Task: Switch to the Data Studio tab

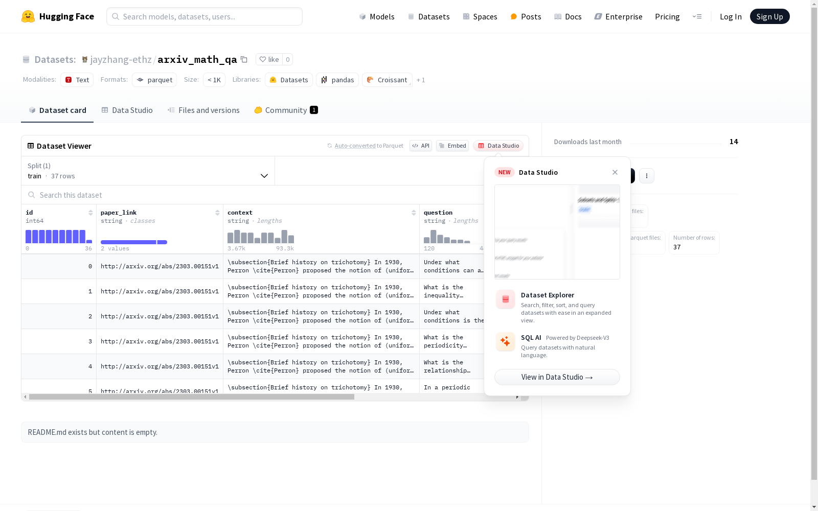Action: tap(127, 110)
